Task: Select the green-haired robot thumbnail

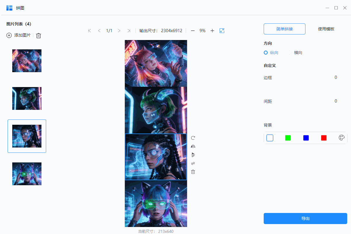Action: (27, 98)
